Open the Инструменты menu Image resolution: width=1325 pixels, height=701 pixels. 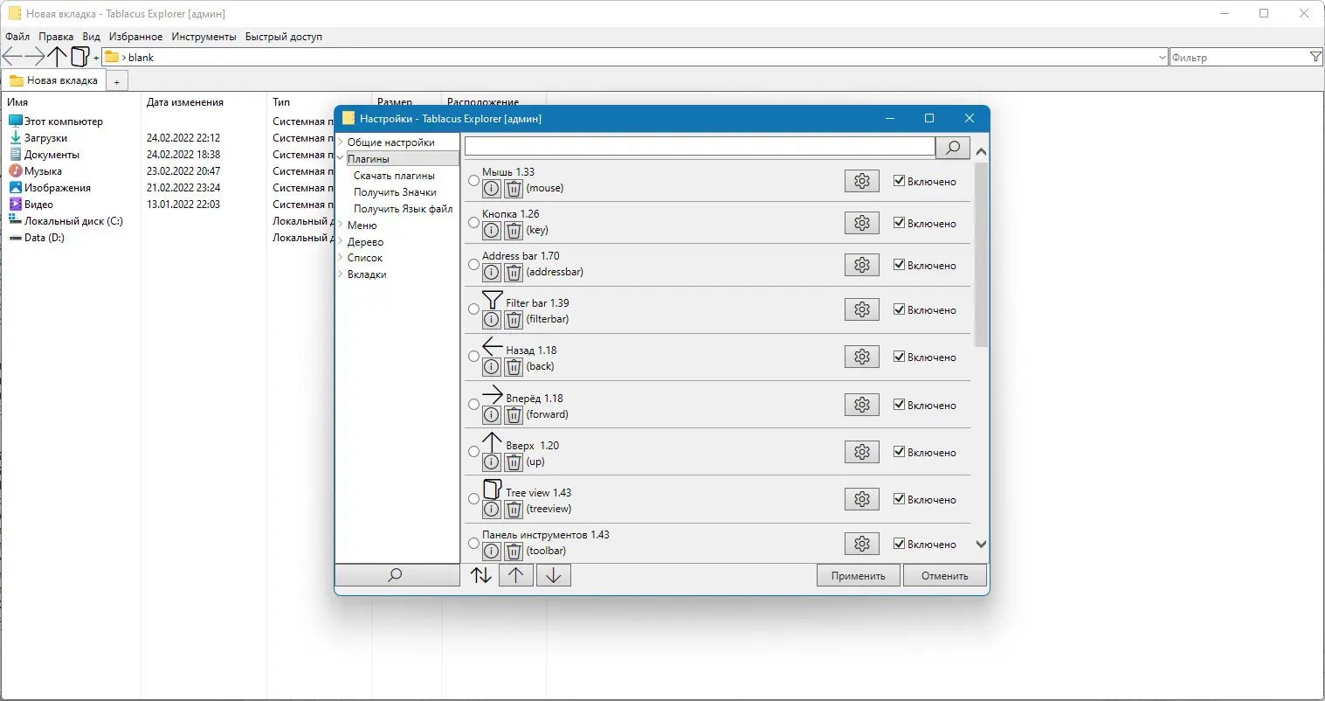pyautogui.click(x=204, y=37)
